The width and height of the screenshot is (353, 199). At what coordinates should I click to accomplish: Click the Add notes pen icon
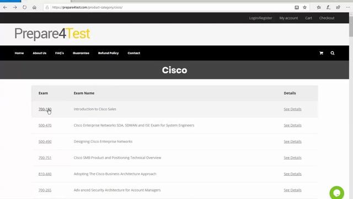(x=329, y=7)
